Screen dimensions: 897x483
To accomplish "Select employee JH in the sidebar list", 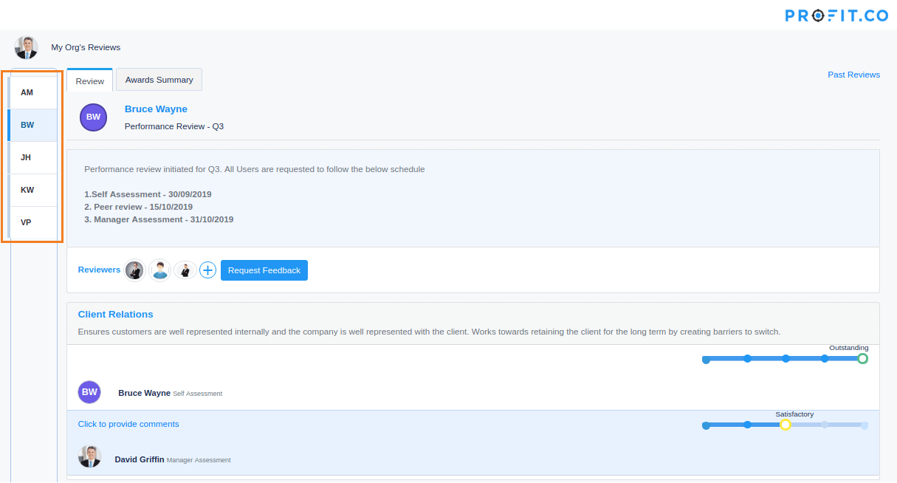I will [x=32, y=158].
